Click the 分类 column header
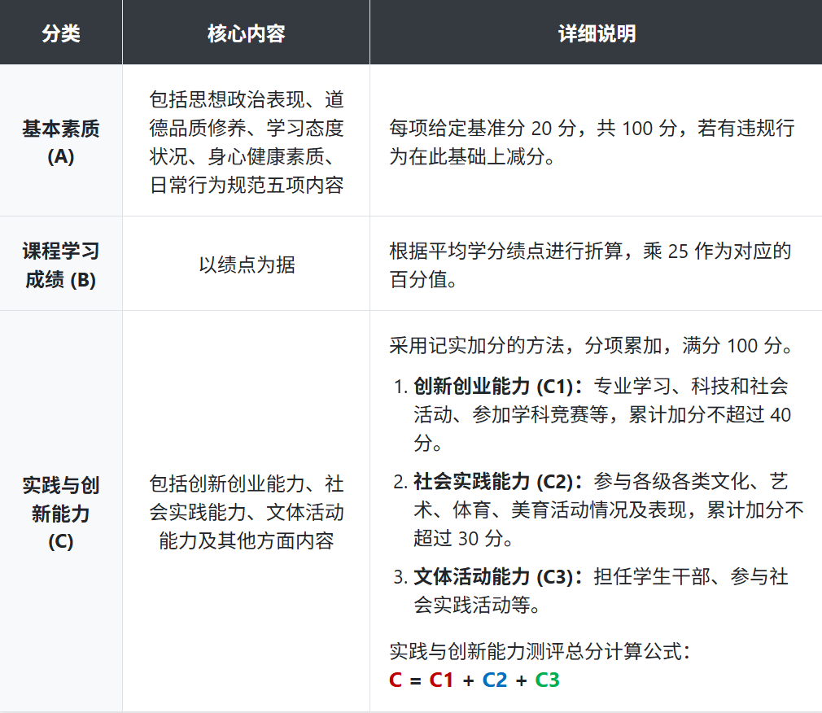Image resolution: width=822 pixels, height=713 pixels. click(61, 33)
